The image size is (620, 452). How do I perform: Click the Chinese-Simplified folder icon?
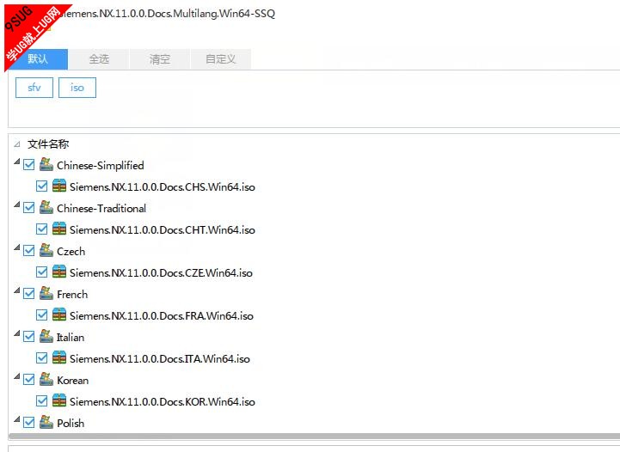pyautogui.click(x=46, y=164)
